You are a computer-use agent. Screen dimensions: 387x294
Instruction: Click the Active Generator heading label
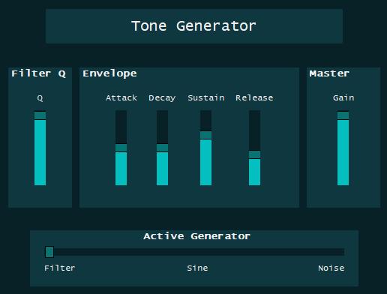pos(196,236)
